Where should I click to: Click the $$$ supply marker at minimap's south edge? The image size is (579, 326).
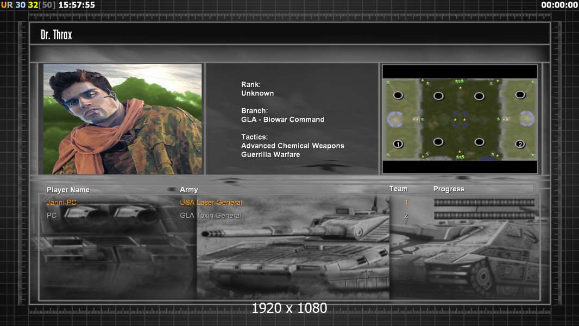460,157
